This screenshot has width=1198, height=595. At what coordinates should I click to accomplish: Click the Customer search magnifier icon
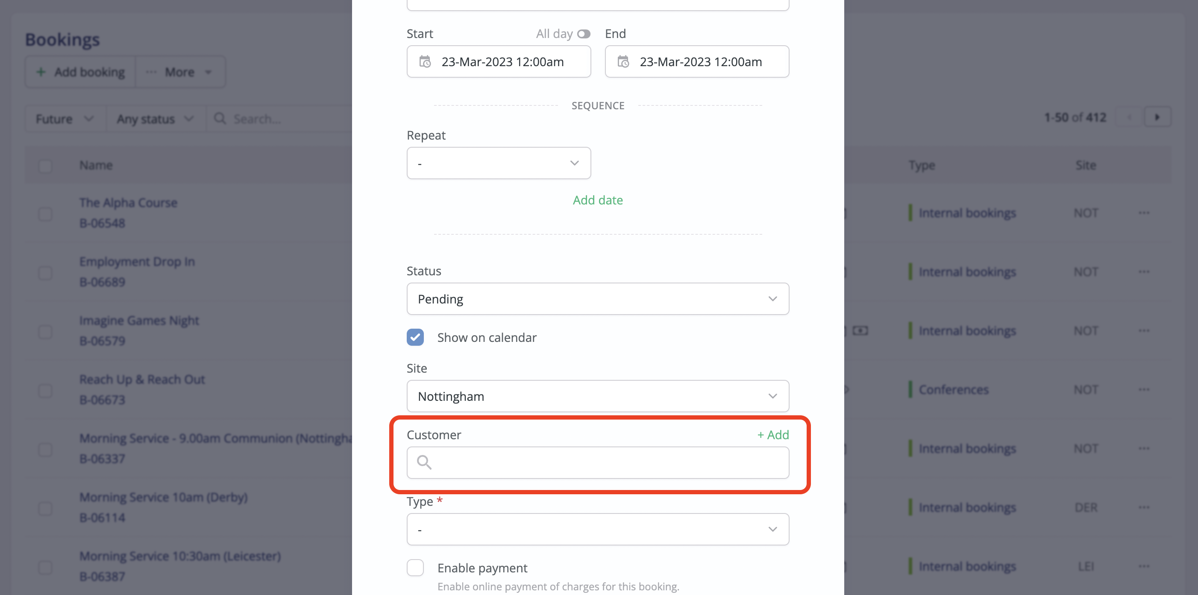(424, 462)
